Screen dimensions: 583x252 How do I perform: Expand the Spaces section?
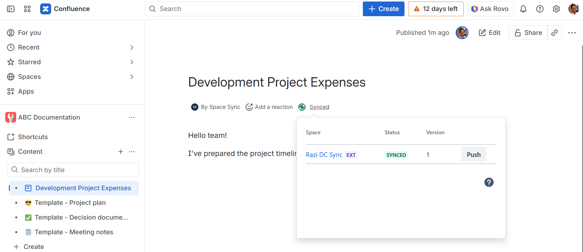[x=132, y=77]
